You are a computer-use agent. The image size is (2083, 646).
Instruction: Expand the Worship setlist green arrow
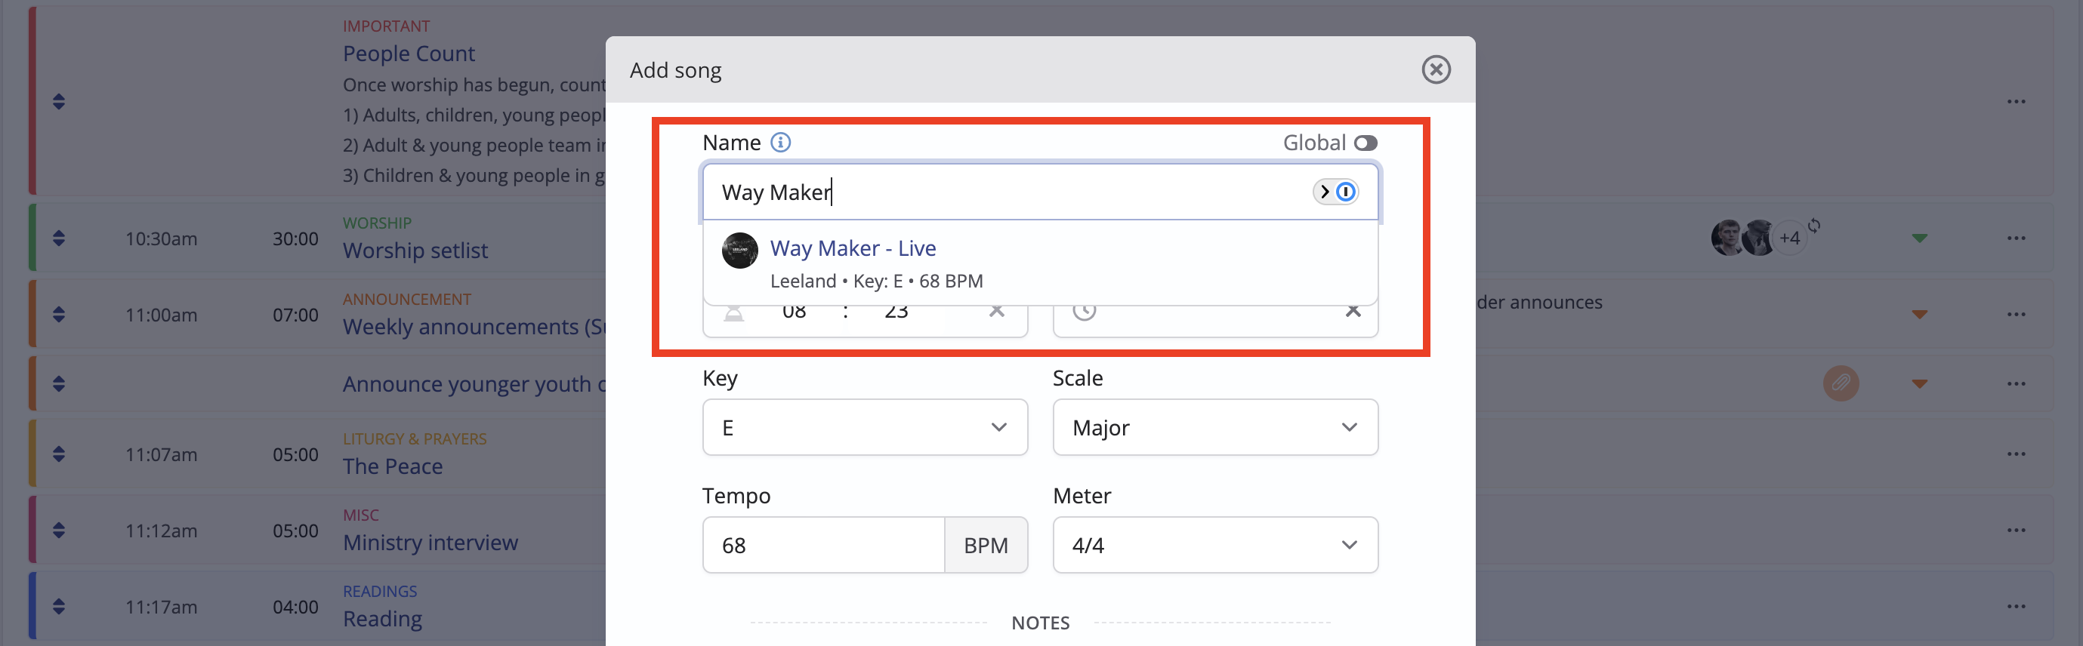[1920, 238]
